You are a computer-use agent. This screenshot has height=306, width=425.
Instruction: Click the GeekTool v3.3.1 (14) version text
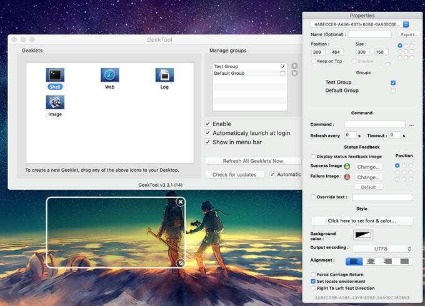(x=160, y=185)
